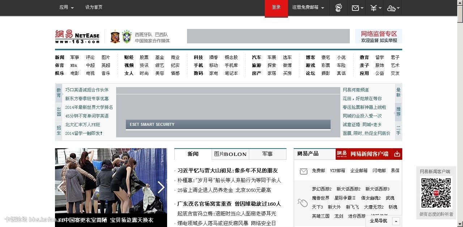Open the 手机库 navigation link
Viewport: 463px width, 227px height.
231,65
